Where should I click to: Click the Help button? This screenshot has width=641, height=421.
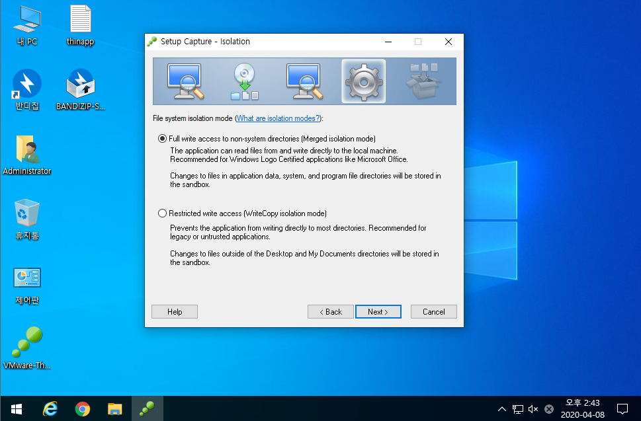coord(175,311)
